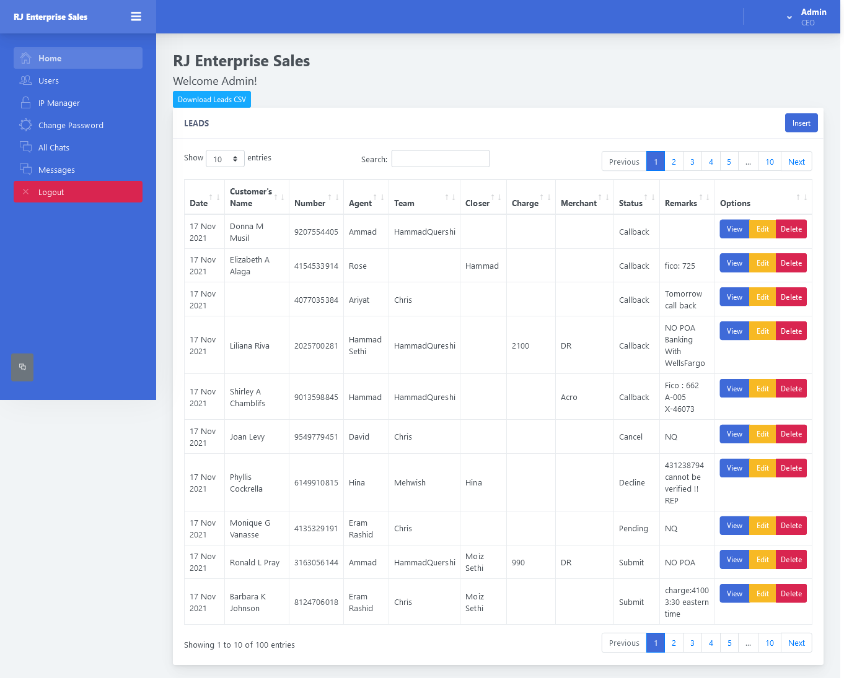Viewport: 844px width, 678px height.
Task: Click the Change Password gear icon
Action: (x=25, y=125)
